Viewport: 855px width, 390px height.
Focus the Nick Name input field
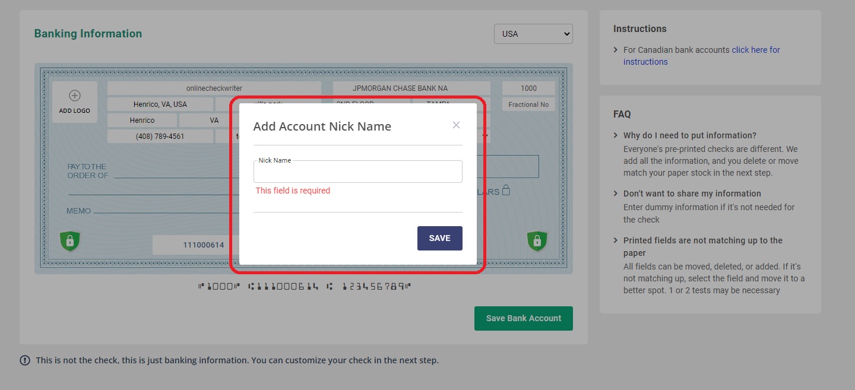coord(358,172)
